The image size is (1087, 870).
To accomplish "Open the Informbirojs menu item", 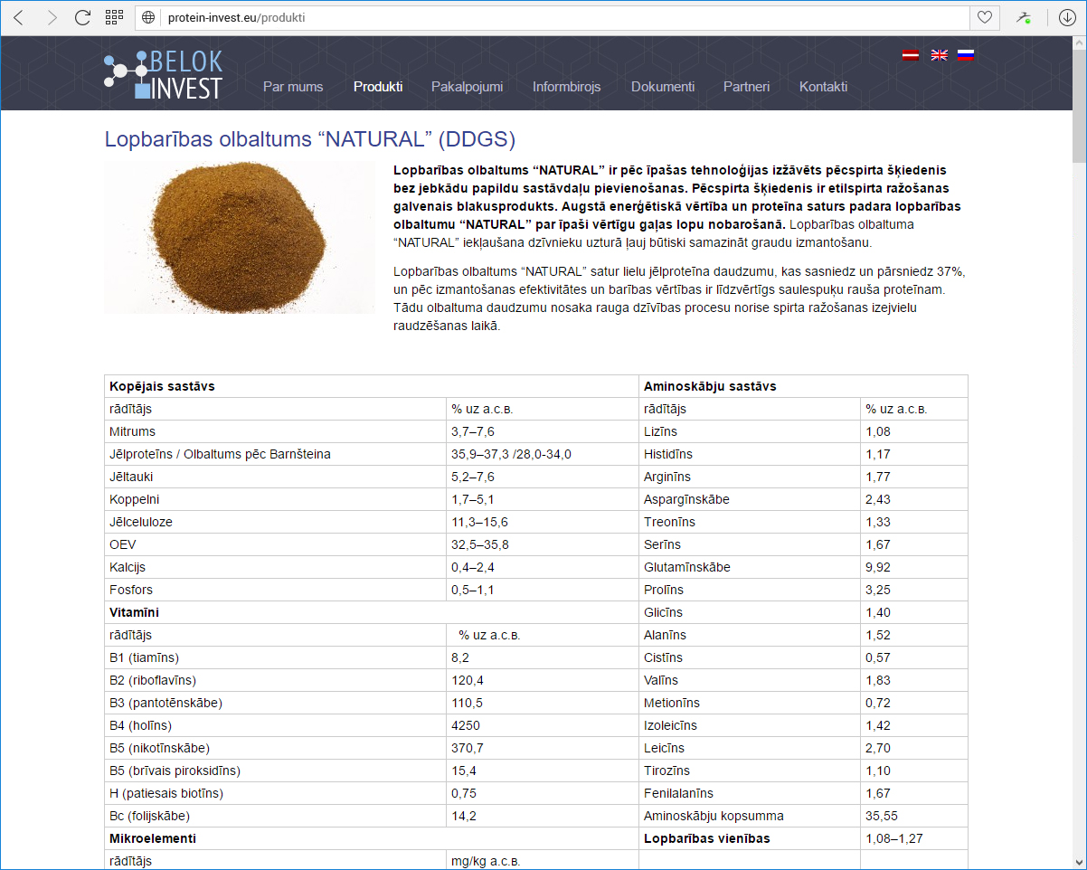I will click(x=567, y=87).
